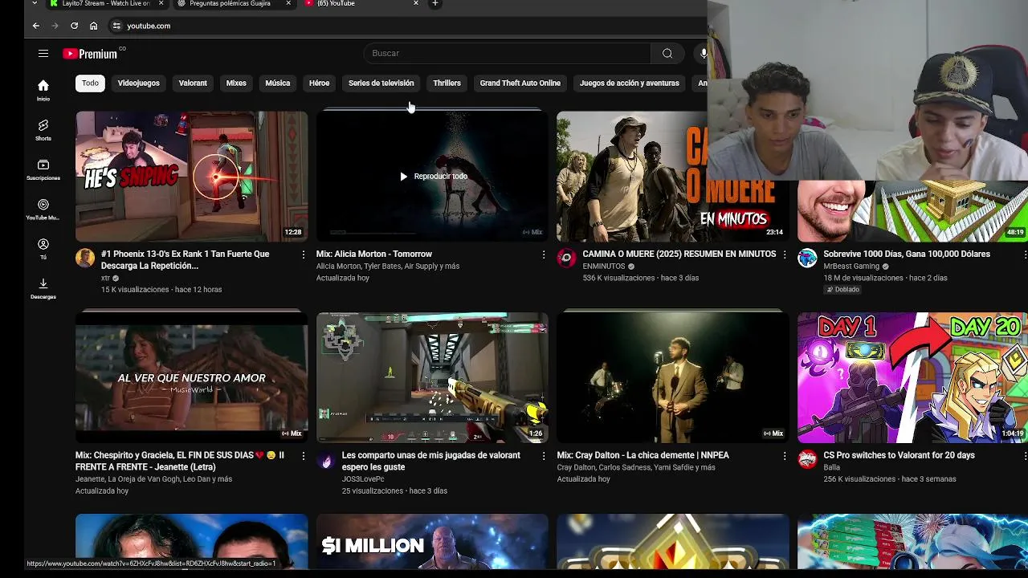Open title #1 Phoenix 13-0's Ex Rank 1

[185, 259]
